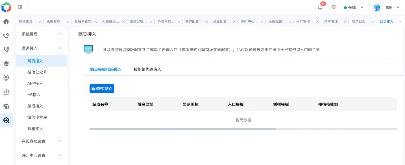Expand the 呼叫中心设置 menu section

pos(42,155)
